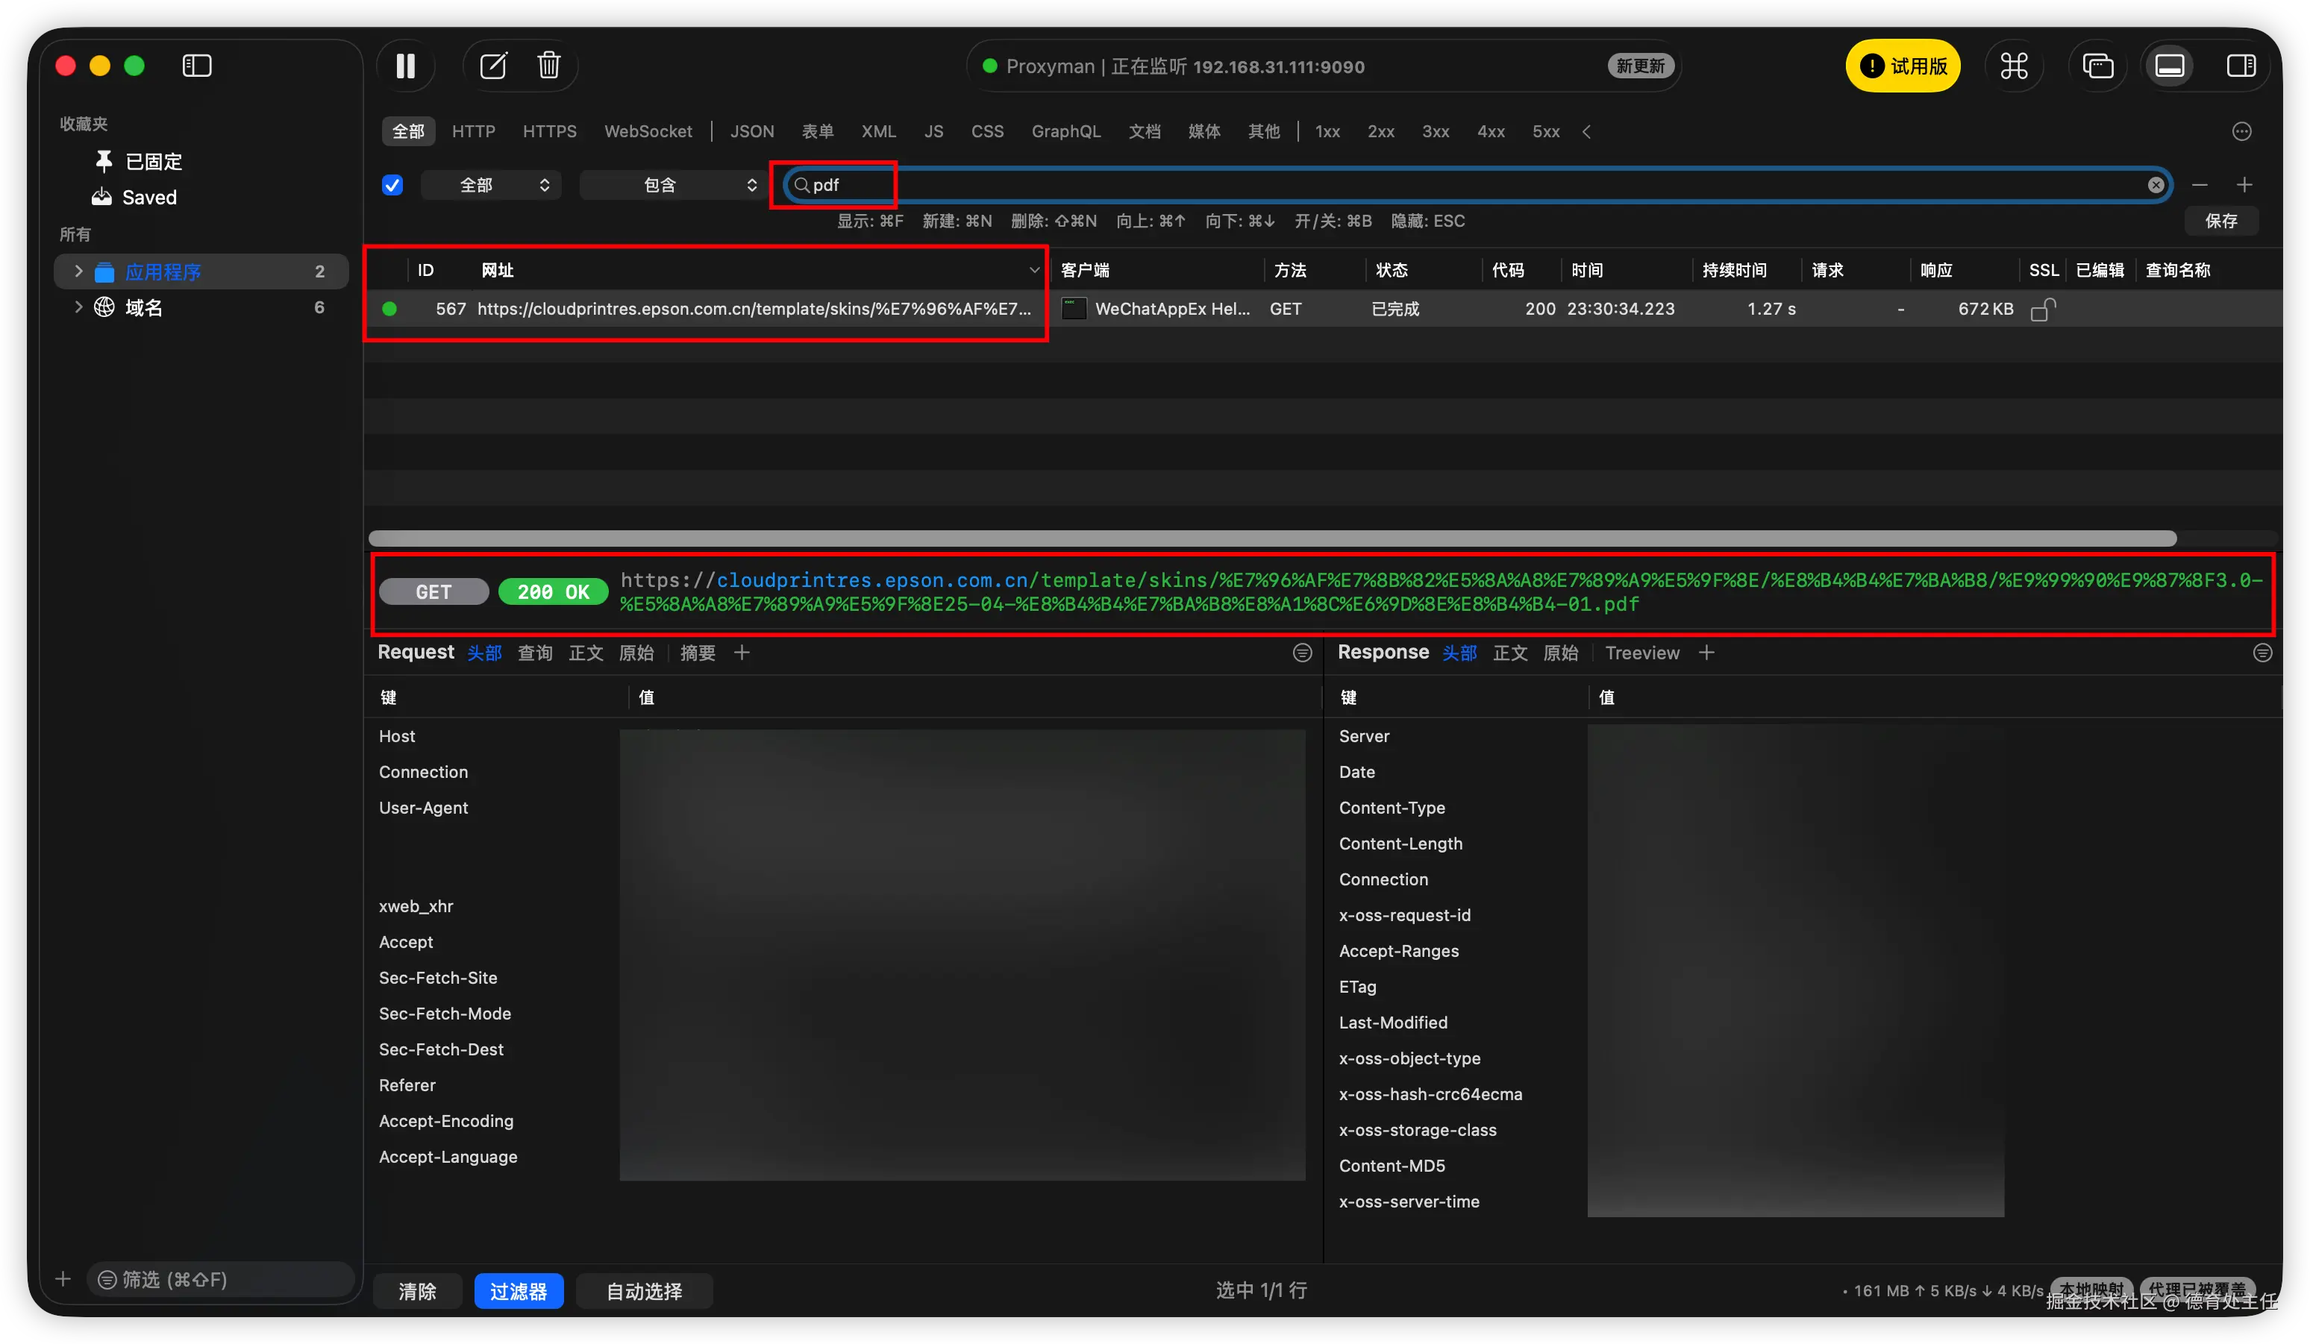Switch to Response Treeview tab
The width and height of the screenshot is (2310, 1344).
pyautogui.click(x=1641, y=653)
